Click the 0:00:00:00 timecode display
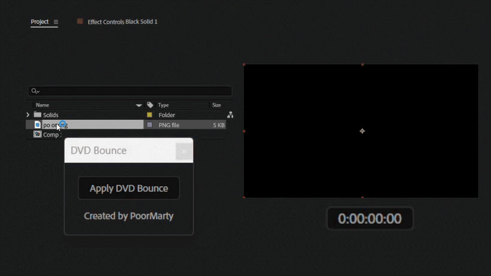 [369, 219]
